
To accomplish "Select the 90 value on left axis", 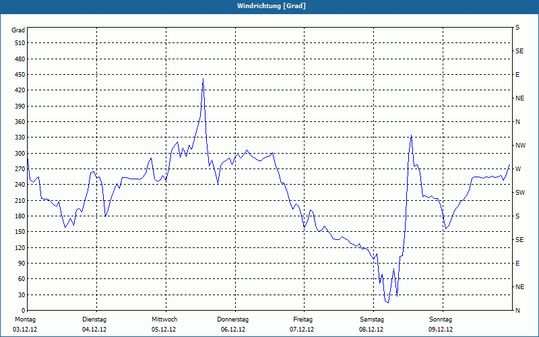I will (22, 264).
